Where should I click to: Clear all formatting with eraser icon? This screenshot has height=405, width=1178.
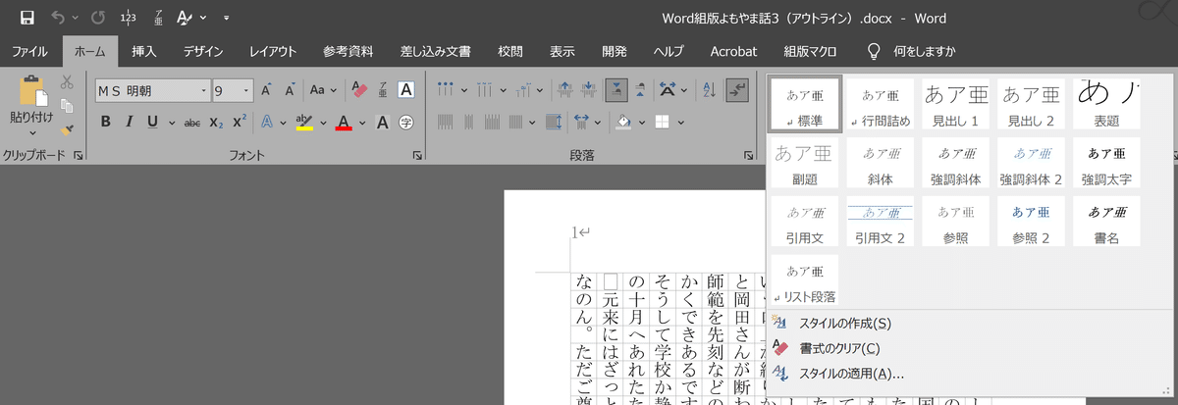click(x=358, y=90)
